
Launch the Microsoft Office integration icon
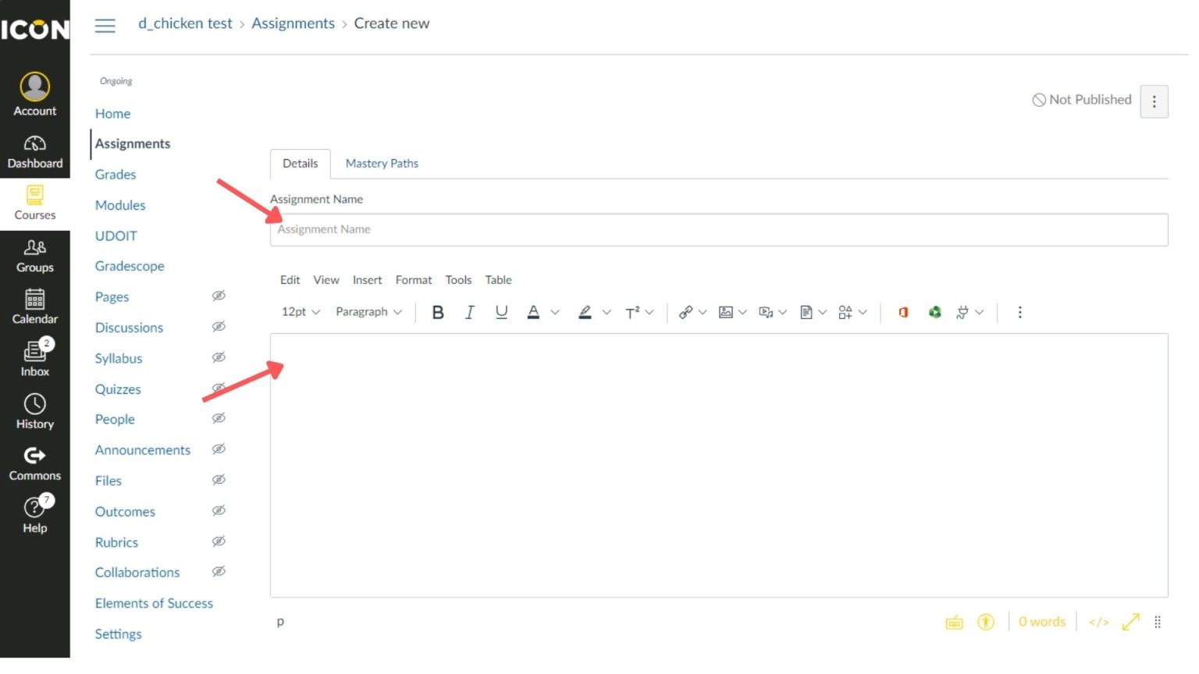(x=902, y=312)
